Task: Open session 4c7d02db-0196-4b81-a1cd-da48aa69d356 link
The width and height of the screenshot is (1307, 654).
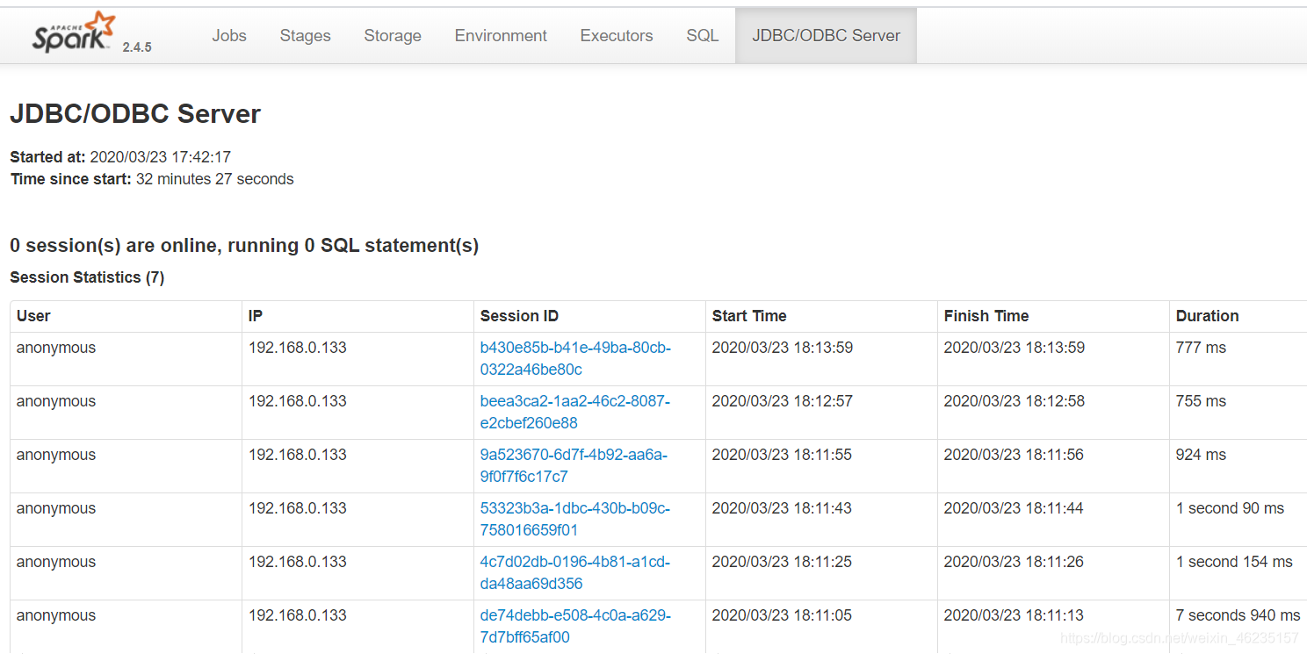Action: (x=575, y=572)
